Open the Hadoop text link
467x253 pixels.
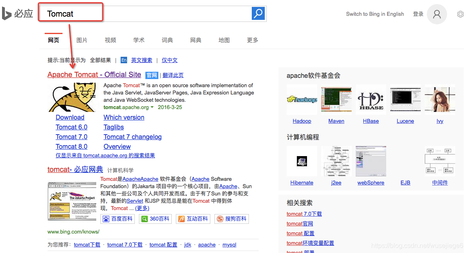tap(302, 121)
